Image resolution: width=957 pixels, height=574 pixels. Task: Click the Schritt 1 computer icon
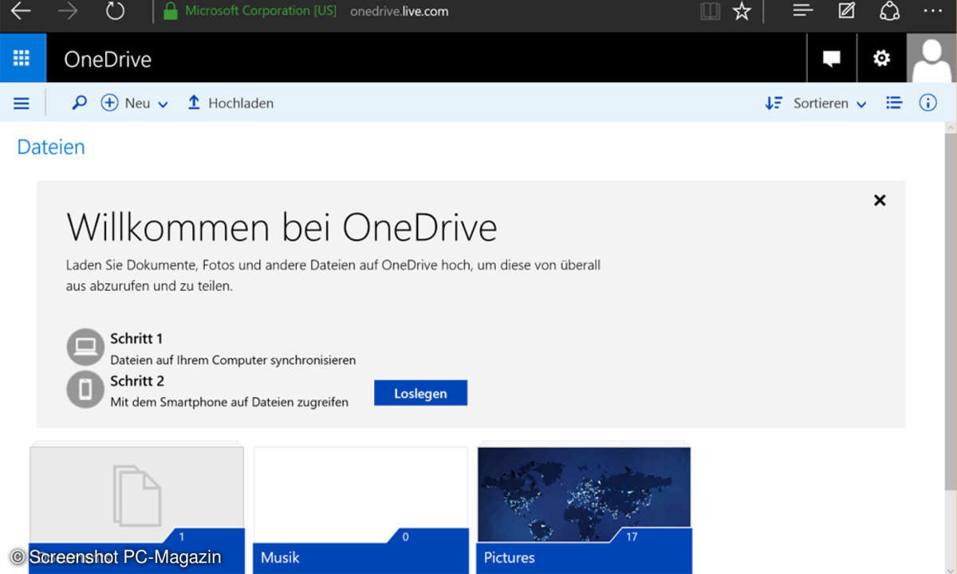point(85,348)
